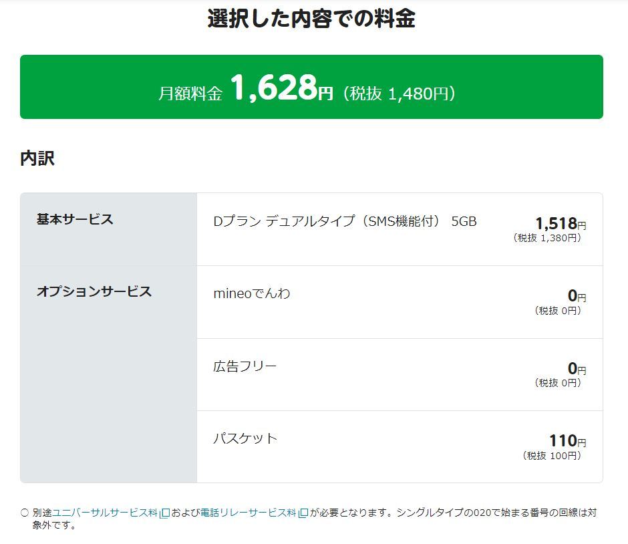Screen dimensions: 628x544
Task: Click the 内訳 section heading
Action: [37, 158]
